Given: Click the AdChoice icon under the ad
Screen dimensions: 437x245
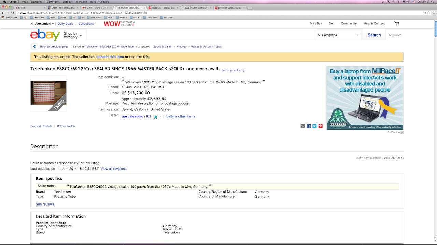Looking at the screenshot, I should [x=402, y=132].
